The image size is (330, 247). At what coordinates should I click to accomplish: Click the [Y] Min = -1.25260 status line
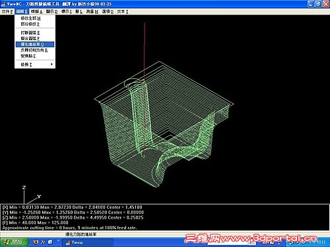[x=73, y=213]
